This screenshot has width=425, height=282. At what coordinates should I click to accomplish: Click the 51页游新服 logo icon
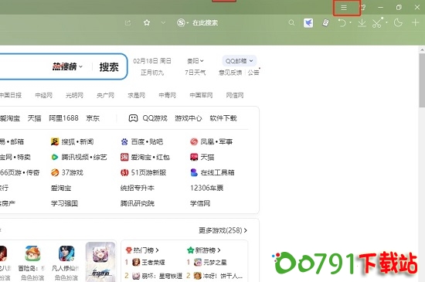124,172
